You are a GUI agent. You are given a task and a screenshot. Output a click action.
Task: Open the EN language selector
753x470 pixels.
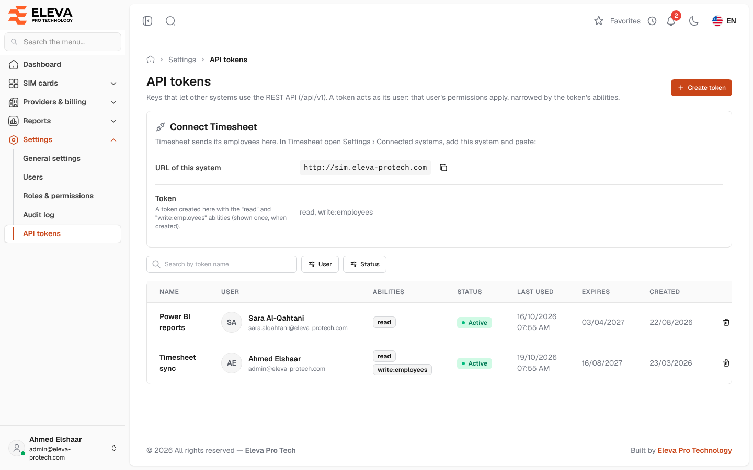[724, 21]
